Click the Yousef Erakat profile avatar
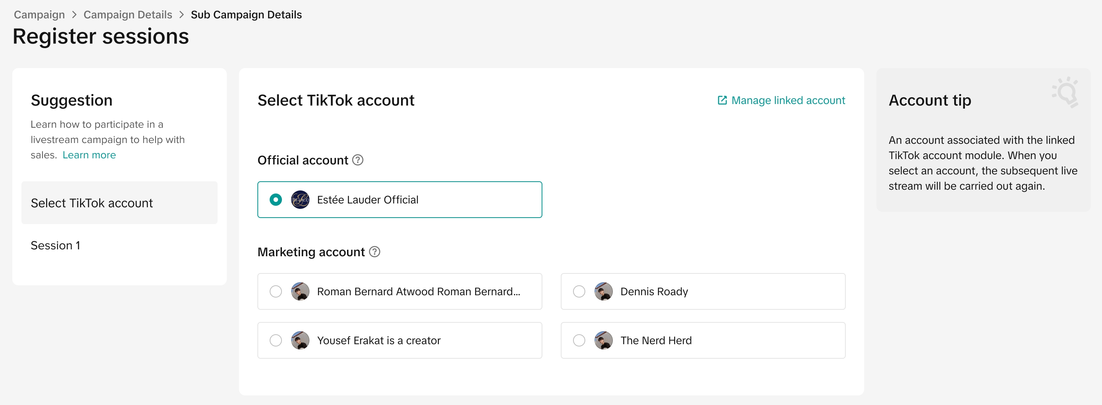Screen dimensions: 1102x405 [x=300, y=340]
